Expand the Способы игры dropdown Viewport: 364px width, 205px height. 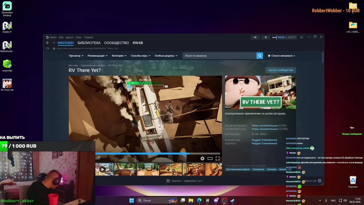[140, 56]
